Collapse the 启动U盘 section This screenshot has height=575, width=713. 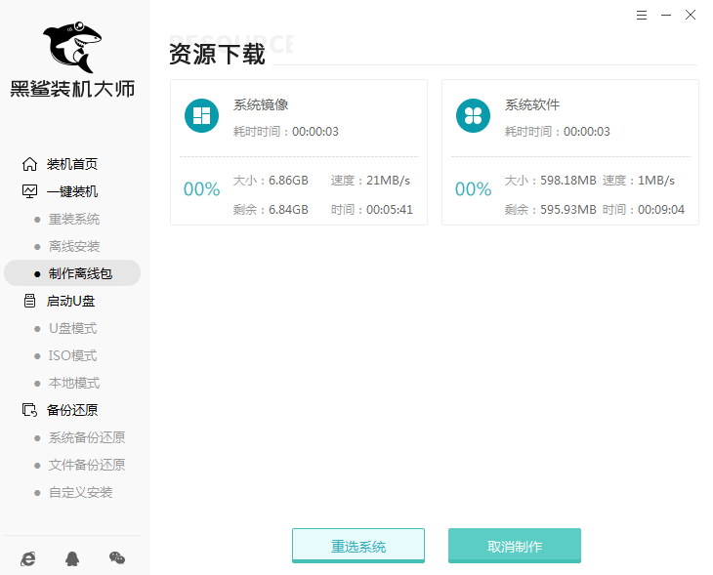[x=72, y=301]
